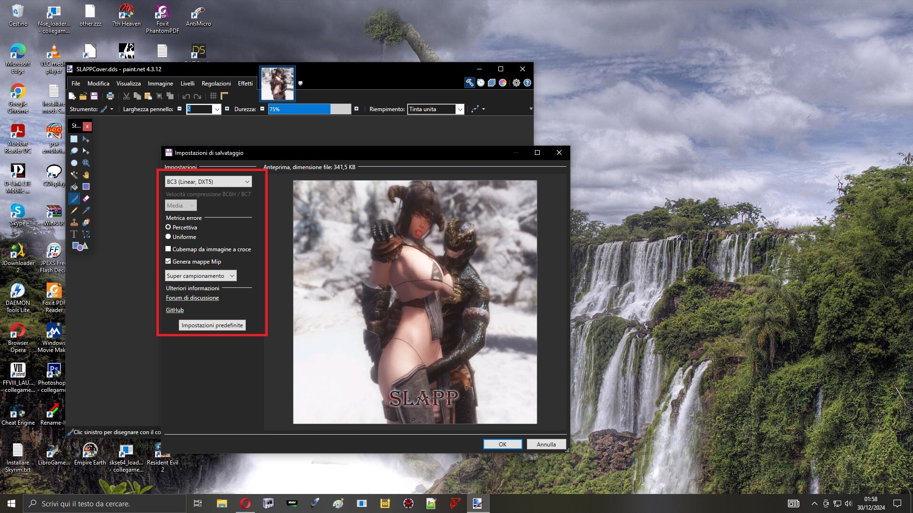
Task: Open the Immagine menu
Action: (x=160, y=83)
